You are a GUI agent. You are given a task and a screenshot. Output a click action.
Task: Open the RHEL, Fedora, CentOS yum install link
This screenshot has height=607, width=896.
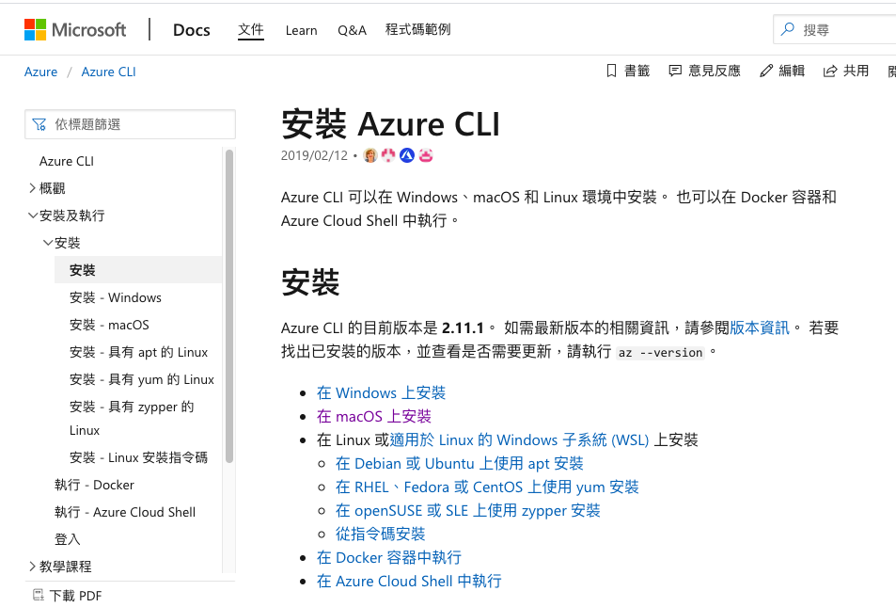(x=487, y=487)
